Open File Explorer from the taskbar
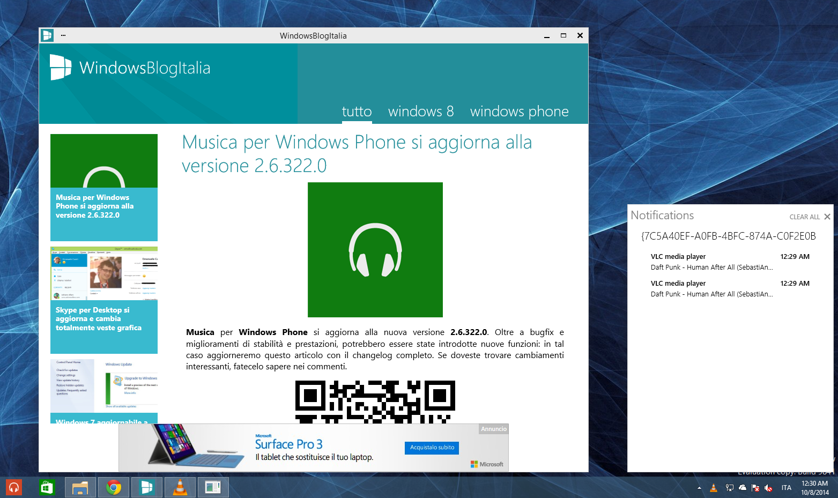Viewport: 838px width, 498px height. pyautogui.click(x=80, y=487)
